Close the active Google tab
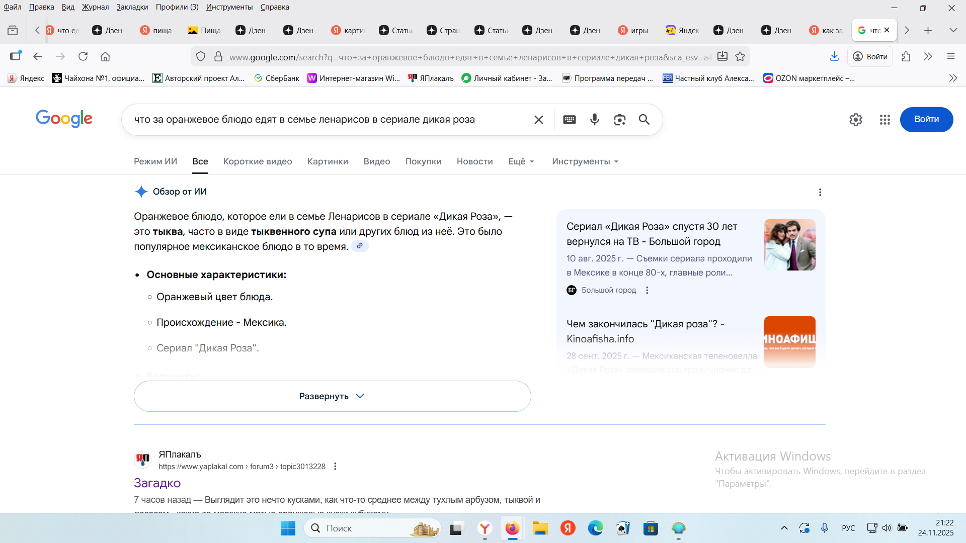This screenshot has height=543, width=966. click(887, 30)
